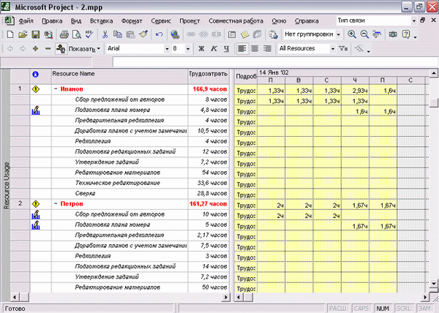The height and width of the screenshot is (313, 439).
Task: Save project with floppy disk icon
Action: click(36, 34)
